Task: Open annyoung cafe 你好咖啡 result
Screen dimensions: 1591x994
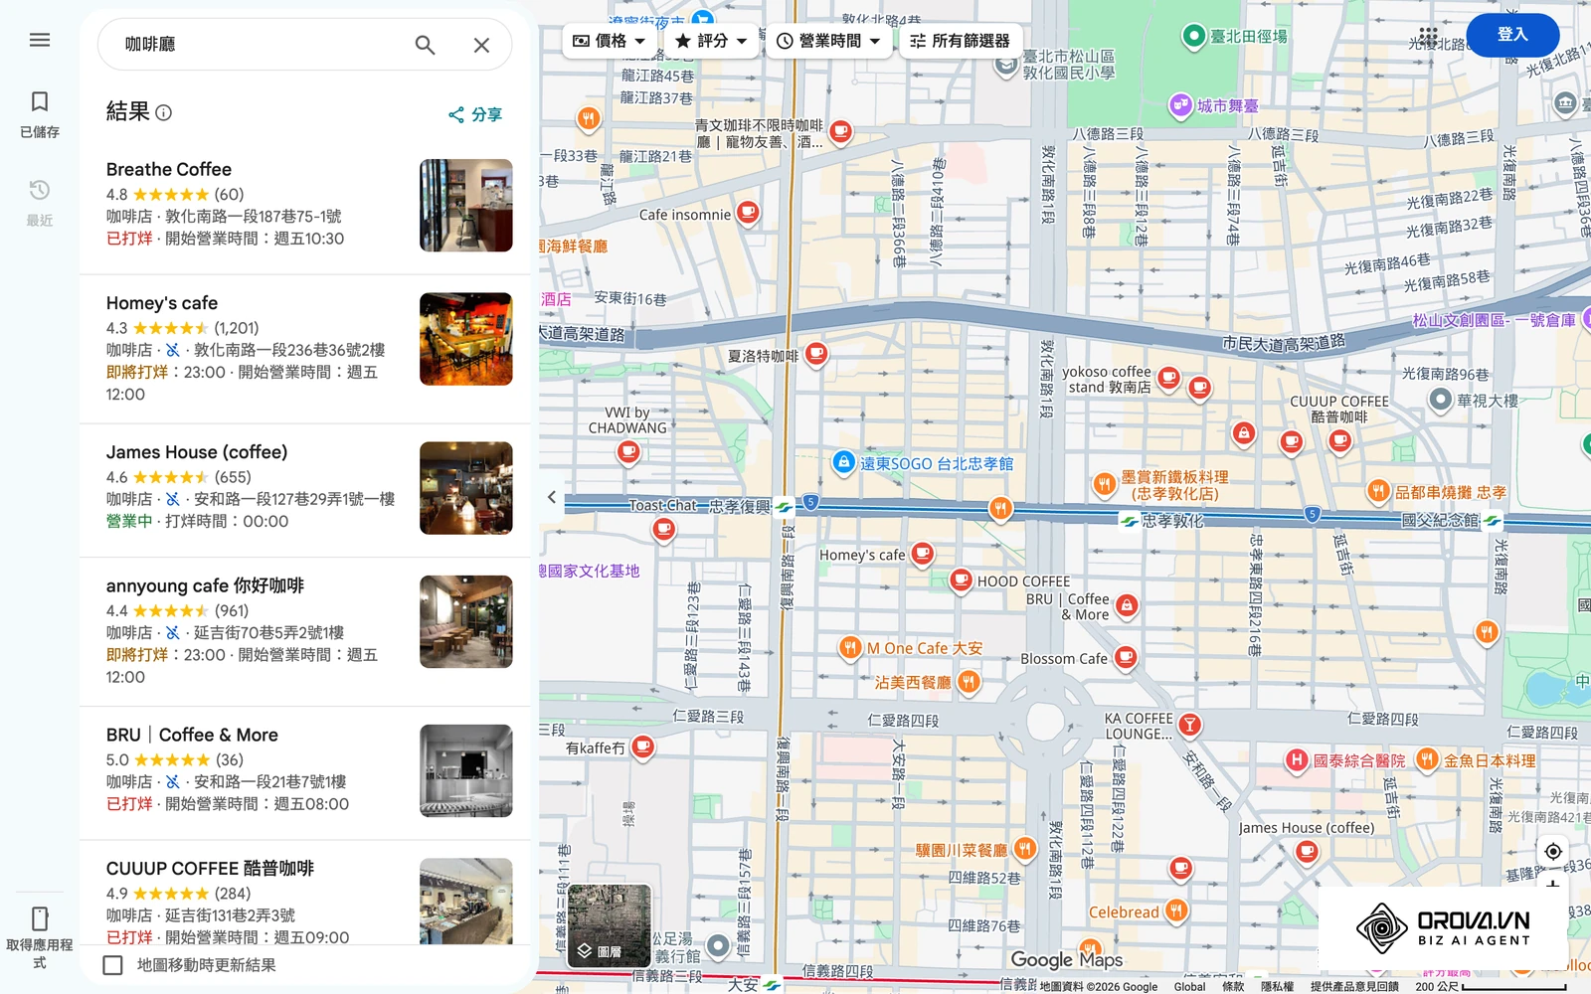Action: pyautogui.click(x=306, y=632)
